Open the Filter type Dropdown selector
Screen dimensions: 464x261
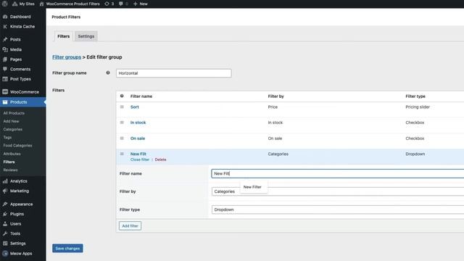[338, 210]
